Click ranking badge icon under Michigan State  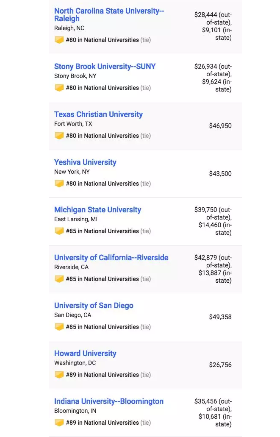click(x=59, y=231)
